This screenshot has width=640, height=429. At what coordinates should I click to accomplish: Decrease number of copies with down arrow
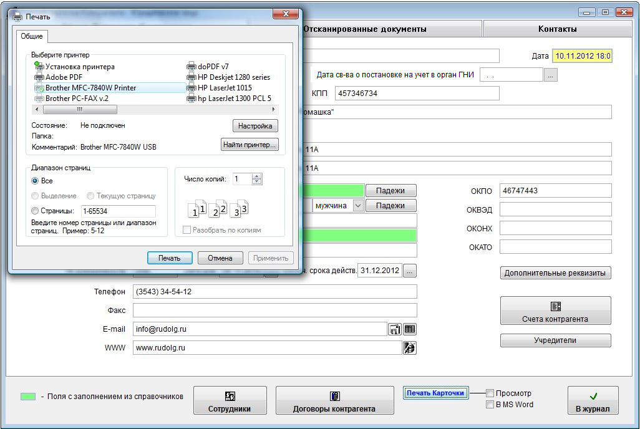point(257,181)
